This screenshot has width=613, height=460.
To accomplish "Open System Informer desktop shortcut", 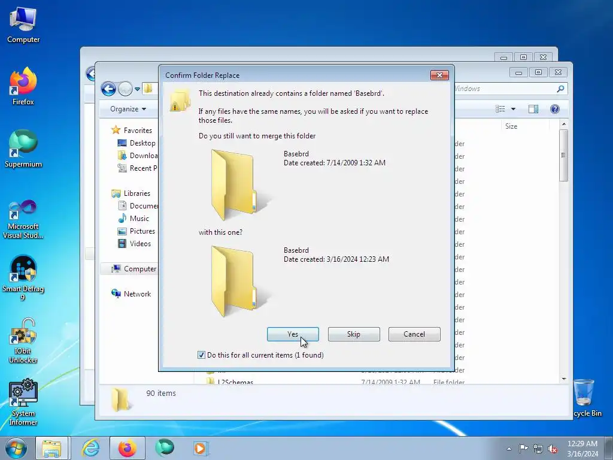I will (x=23, y=402).
